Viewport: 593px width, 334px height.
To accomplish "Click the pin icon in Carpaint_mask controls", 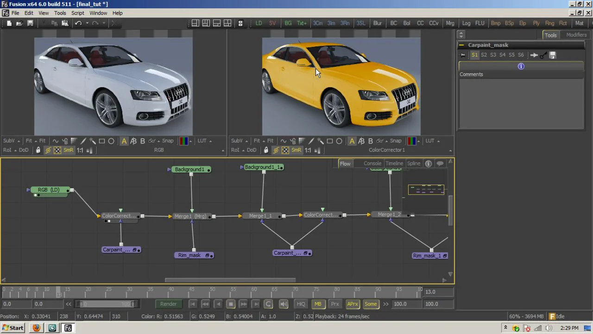I will 462,55.
